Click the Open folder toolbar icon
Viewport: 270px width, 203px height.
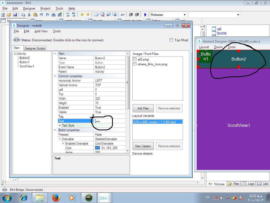9,15
